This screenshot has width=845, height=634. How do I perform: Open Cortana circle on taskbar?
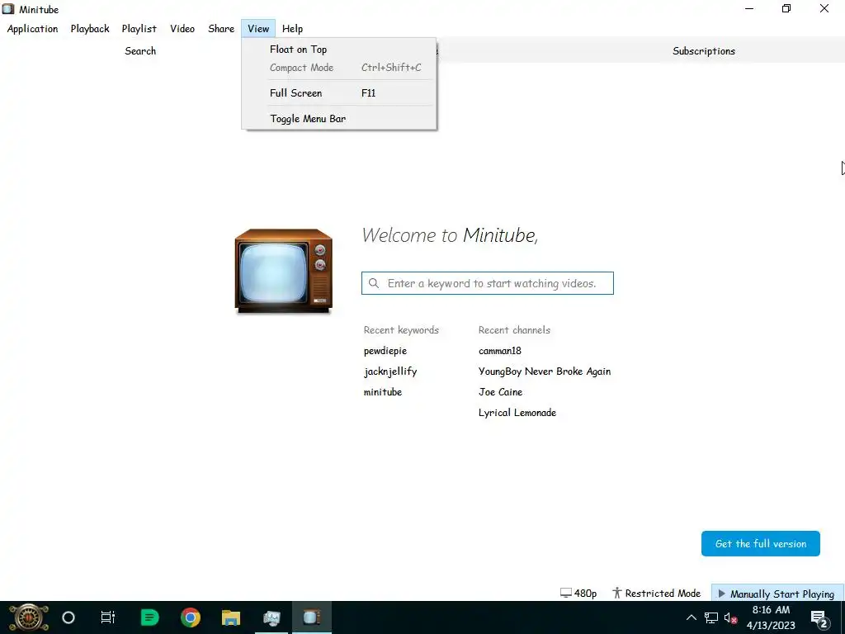[68, 617]
